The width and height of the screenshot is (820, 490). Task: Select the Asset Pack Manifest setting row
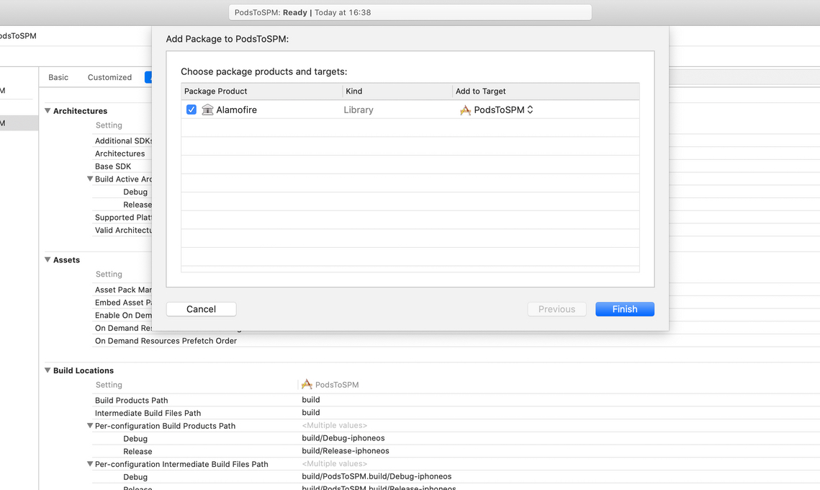(x=122, y=290)
